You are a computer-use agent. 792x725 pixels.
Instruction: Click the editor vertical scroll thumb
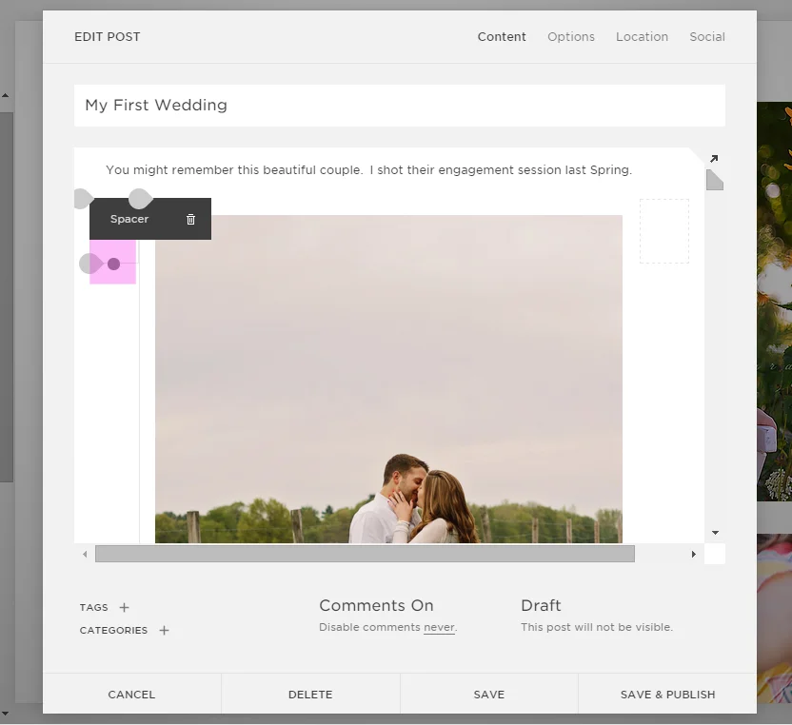[x=715, y=180]
